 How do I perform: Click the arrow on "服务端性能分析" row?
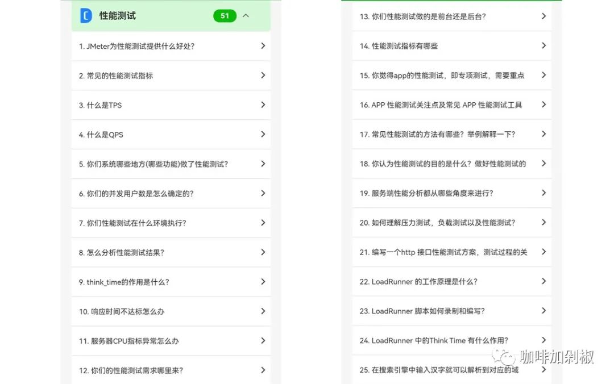[544, 193]
